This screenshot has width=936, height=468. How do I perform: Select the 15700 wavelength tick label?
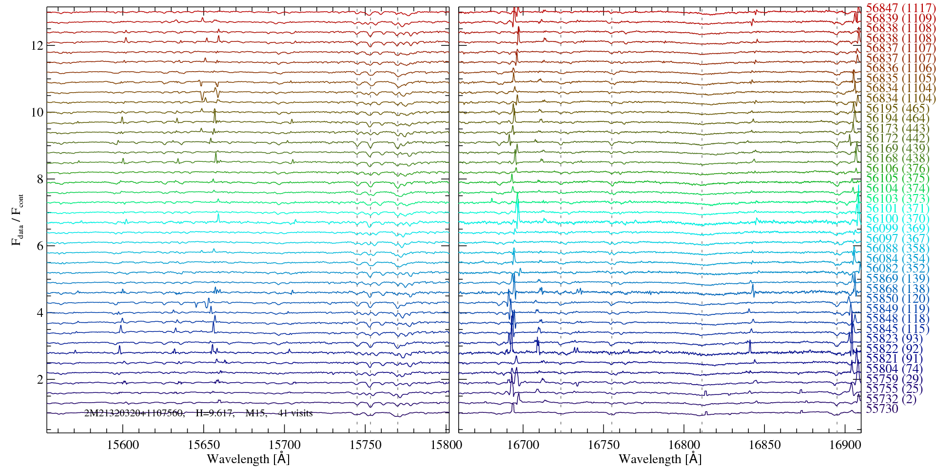coord(285,445)
